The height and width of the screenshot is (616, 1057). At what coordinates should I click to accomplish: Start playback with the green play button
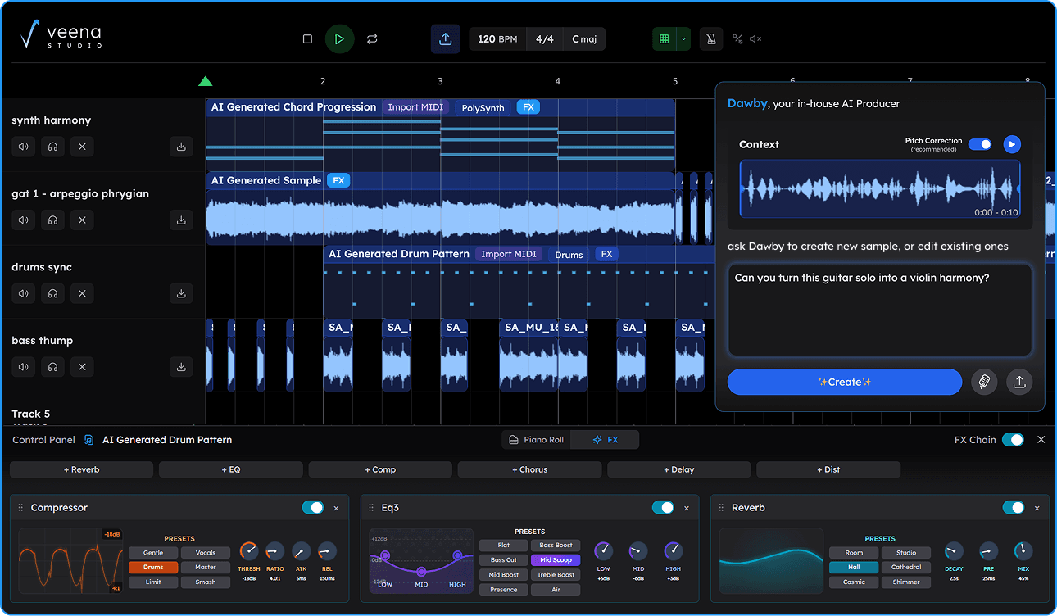339,38
